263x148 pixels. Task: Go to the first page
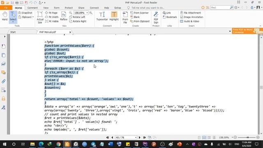click(108, 137)
